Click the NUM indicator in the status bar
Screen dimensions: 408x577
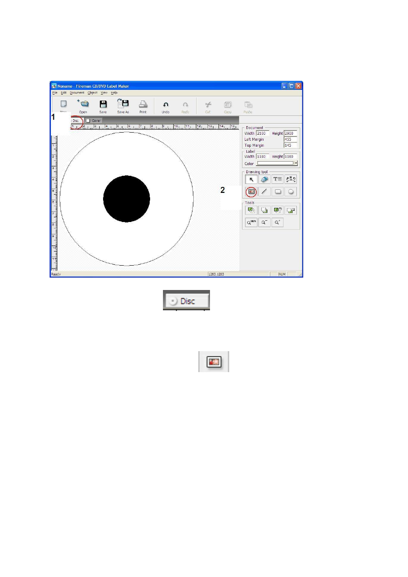point(282,274)
